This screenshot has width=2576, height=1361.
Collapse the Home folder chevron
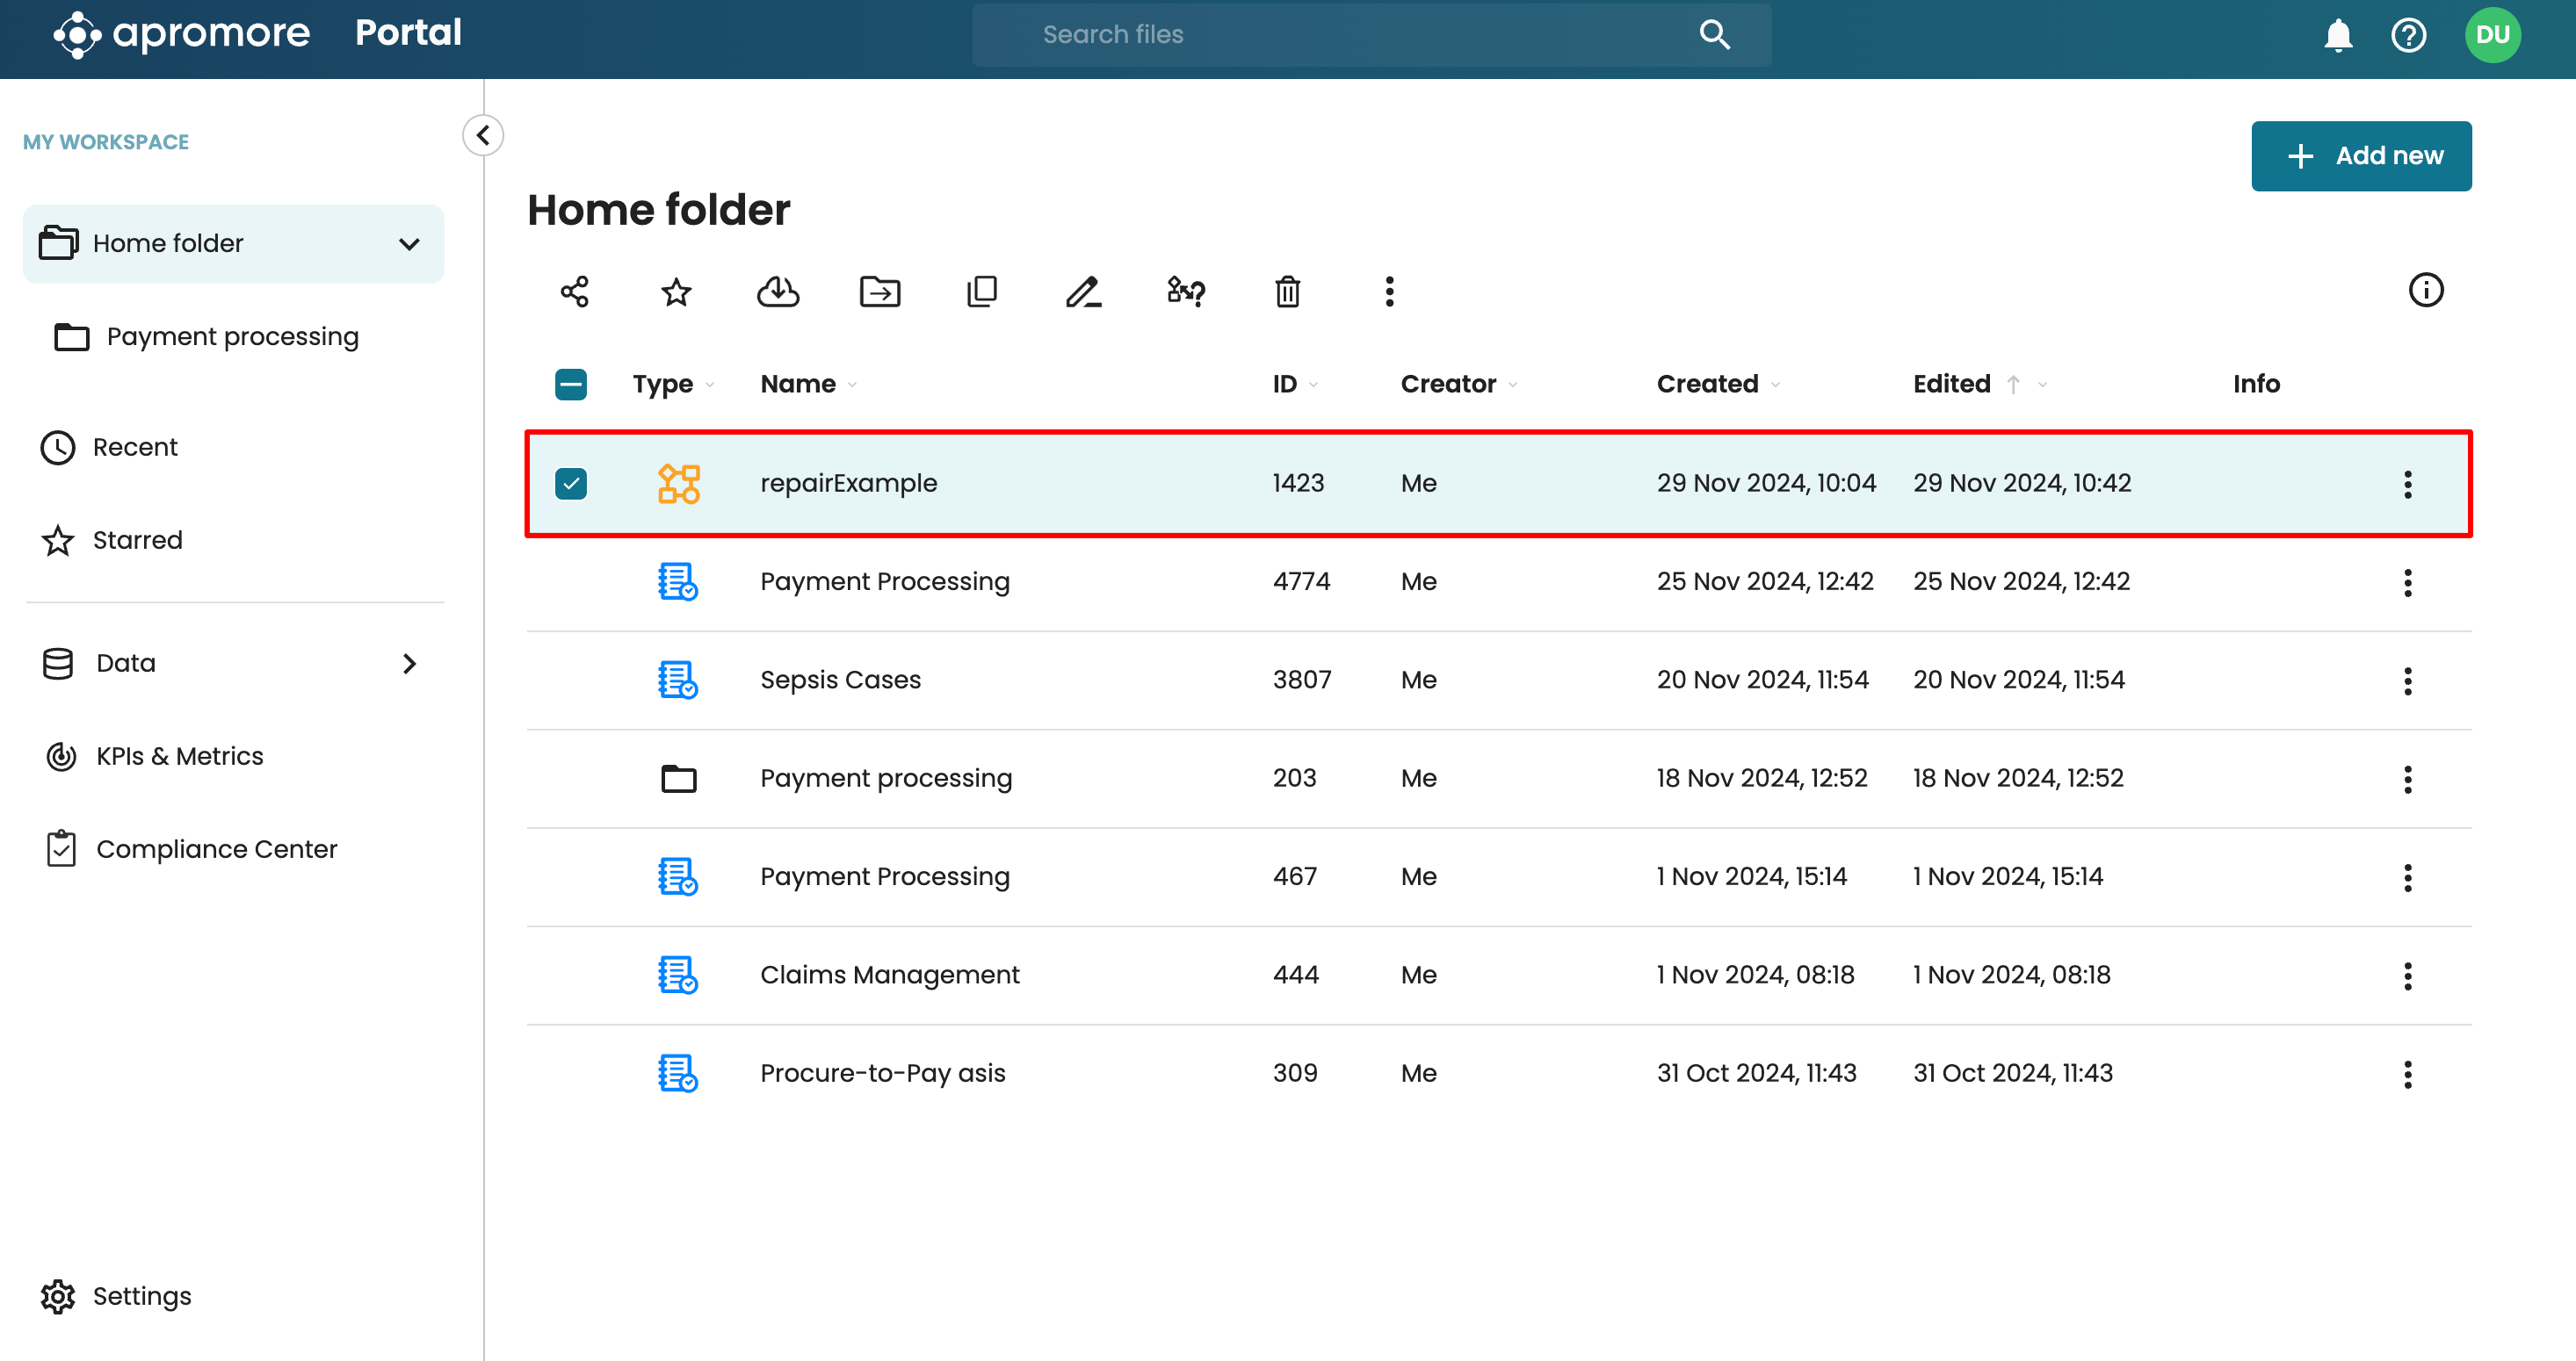click(409, 244)
